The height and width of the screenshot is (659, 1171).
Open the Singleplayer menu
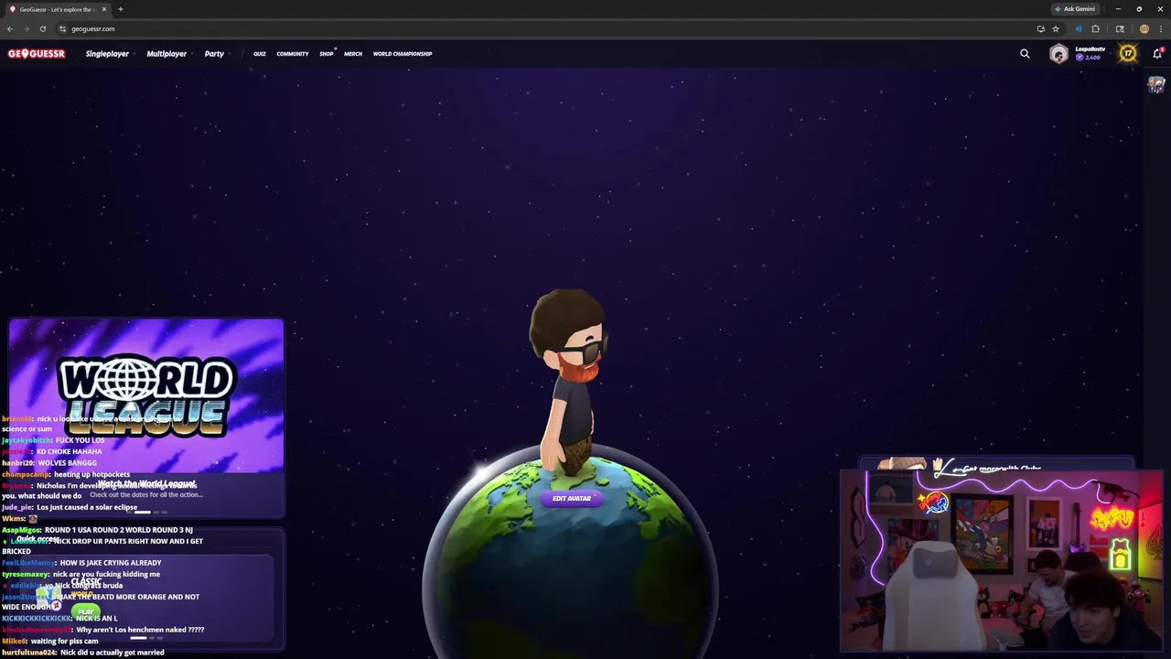pos(107,54)
